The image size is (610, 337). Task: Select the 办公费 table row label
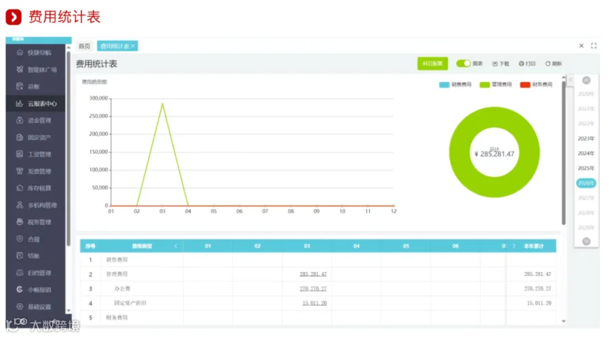click(x=122, y=288)
